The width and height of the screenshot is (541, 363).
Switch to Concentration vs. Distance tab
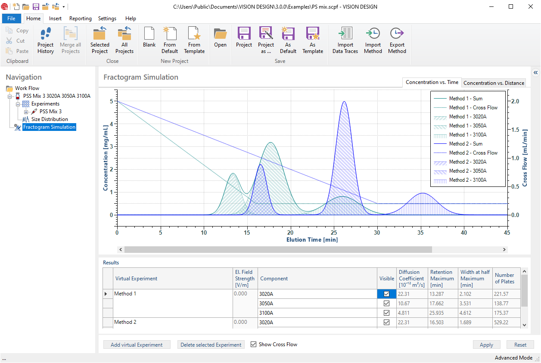point(494,83)
